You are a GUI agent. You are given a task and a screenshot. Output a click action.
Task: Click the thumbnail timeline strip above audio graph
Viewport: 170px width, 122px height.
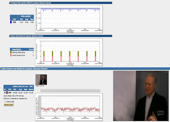coord(70,90)
